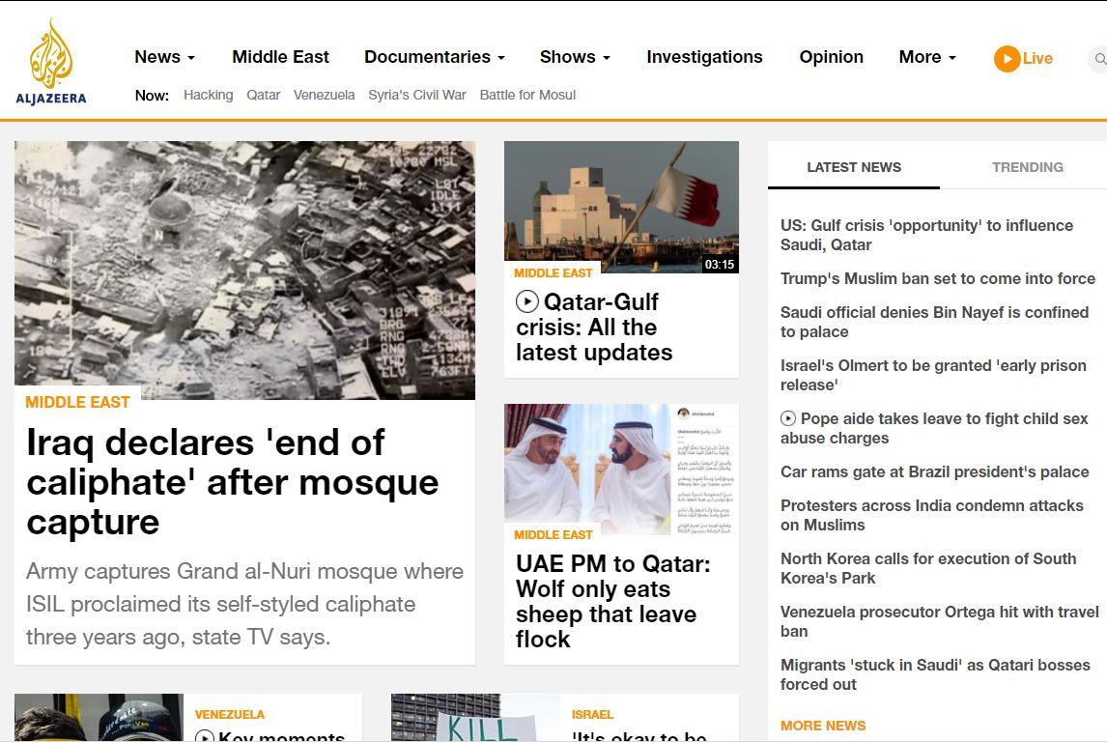
Task: Click the Al Jazeera logo
Action: pyautogui.click(x=51, y=62)
